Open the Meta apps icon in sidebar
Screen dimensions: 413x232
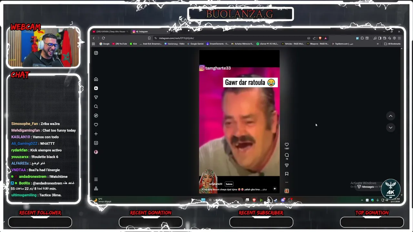coord(96,188)
